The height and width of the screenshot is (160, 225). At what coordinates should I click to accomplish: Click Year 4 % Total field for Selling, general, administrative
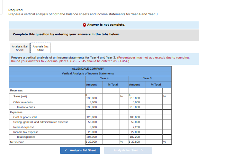[111, 122]
